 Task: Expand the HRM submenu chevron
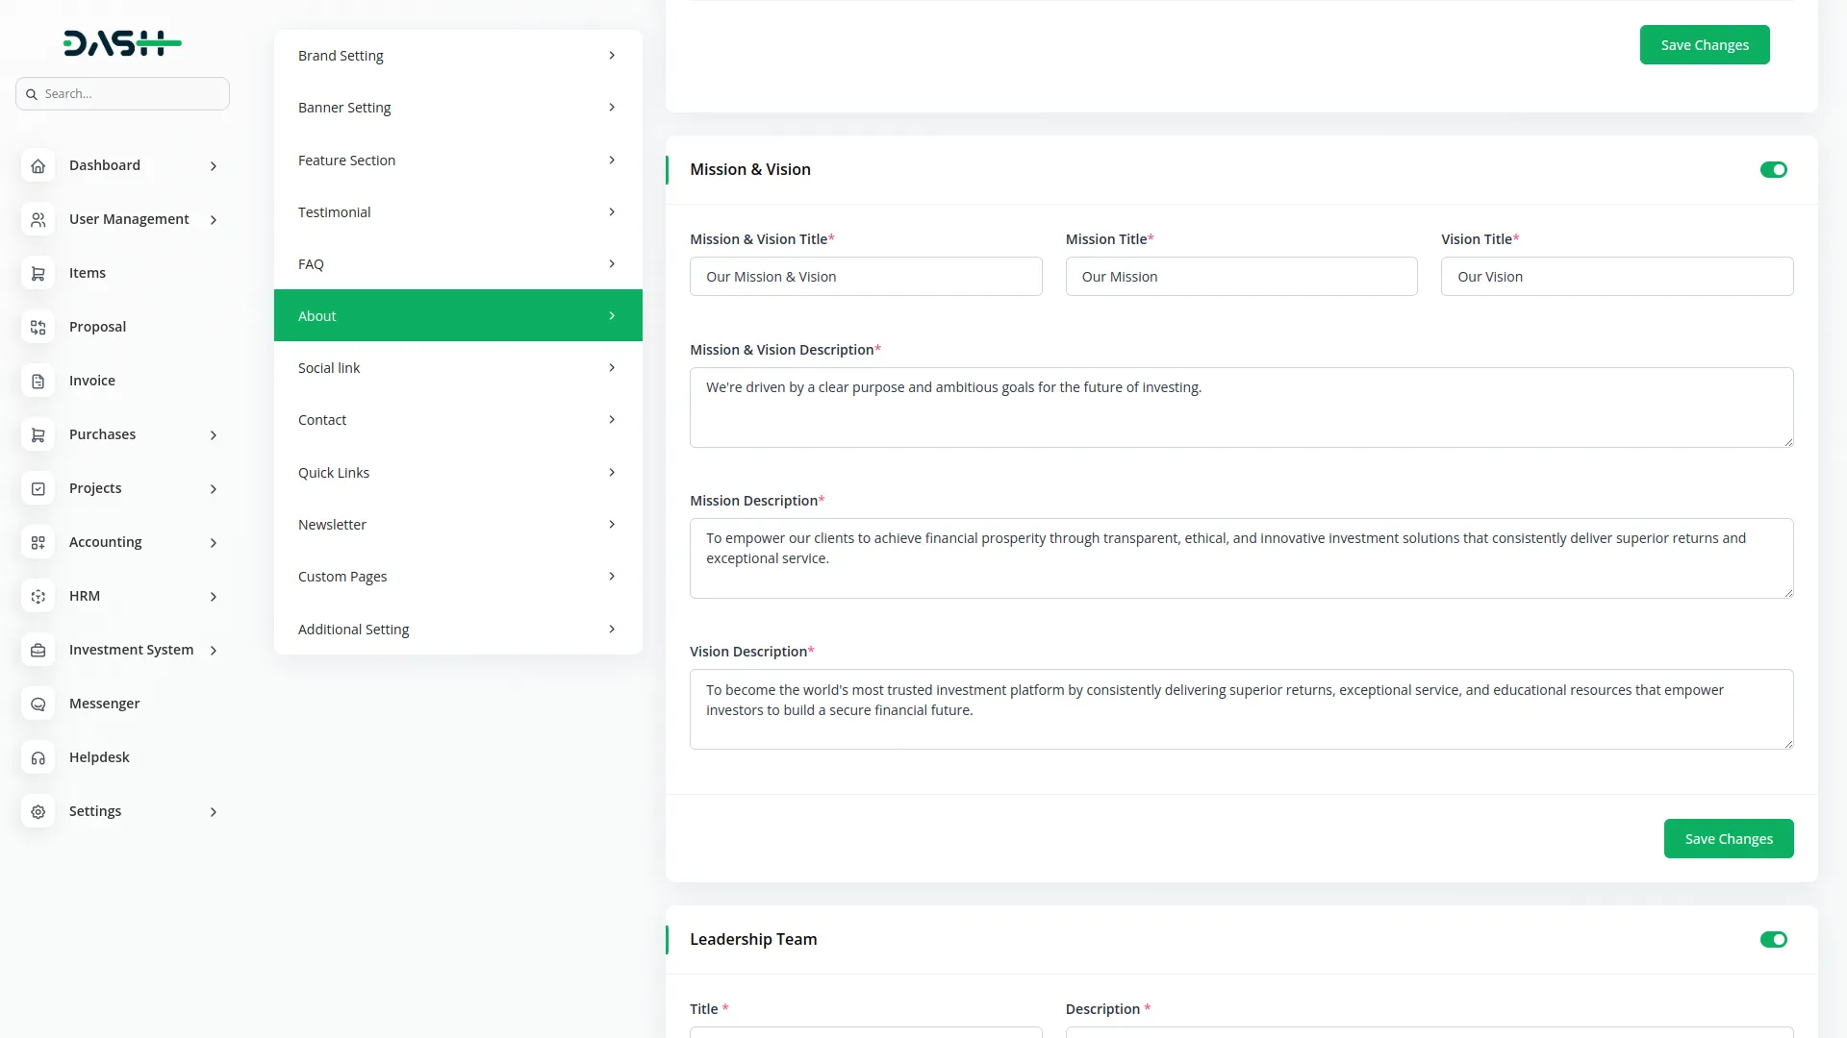click(x=214, y=597)
